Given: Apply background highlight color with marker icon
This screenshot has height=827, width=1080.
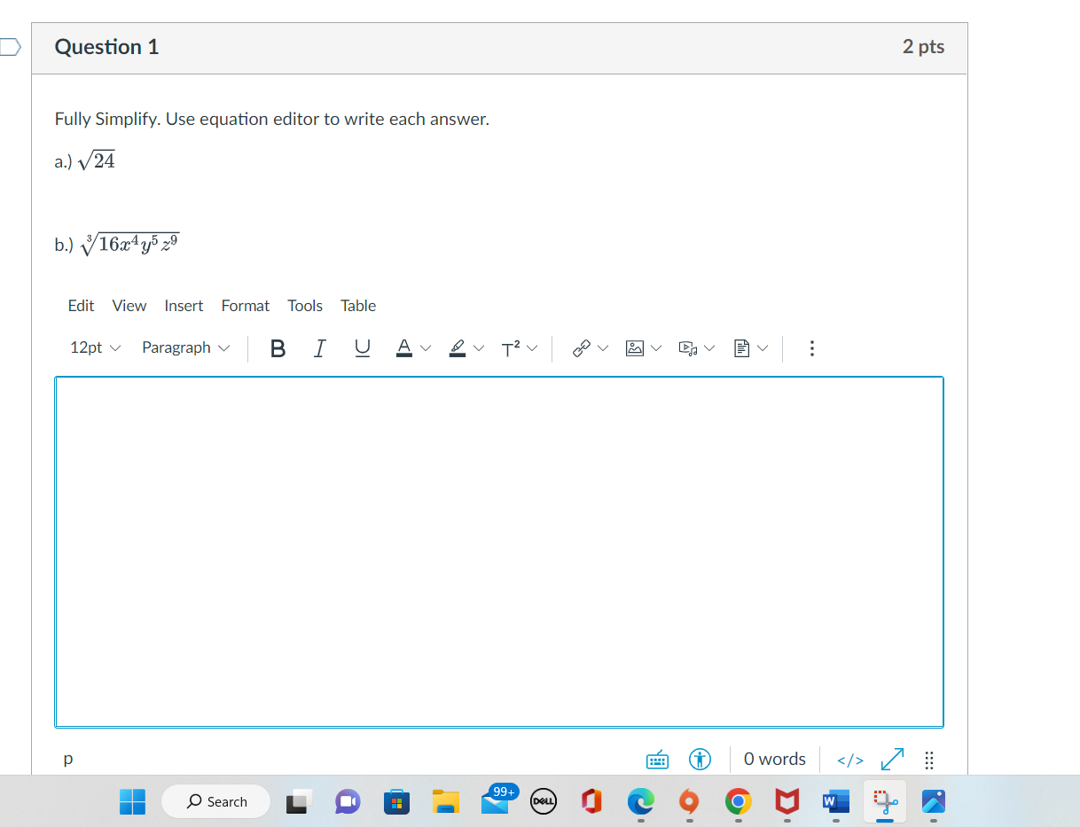Looking at the screenshot, I should pyautogui.click(x=458, y=348).
